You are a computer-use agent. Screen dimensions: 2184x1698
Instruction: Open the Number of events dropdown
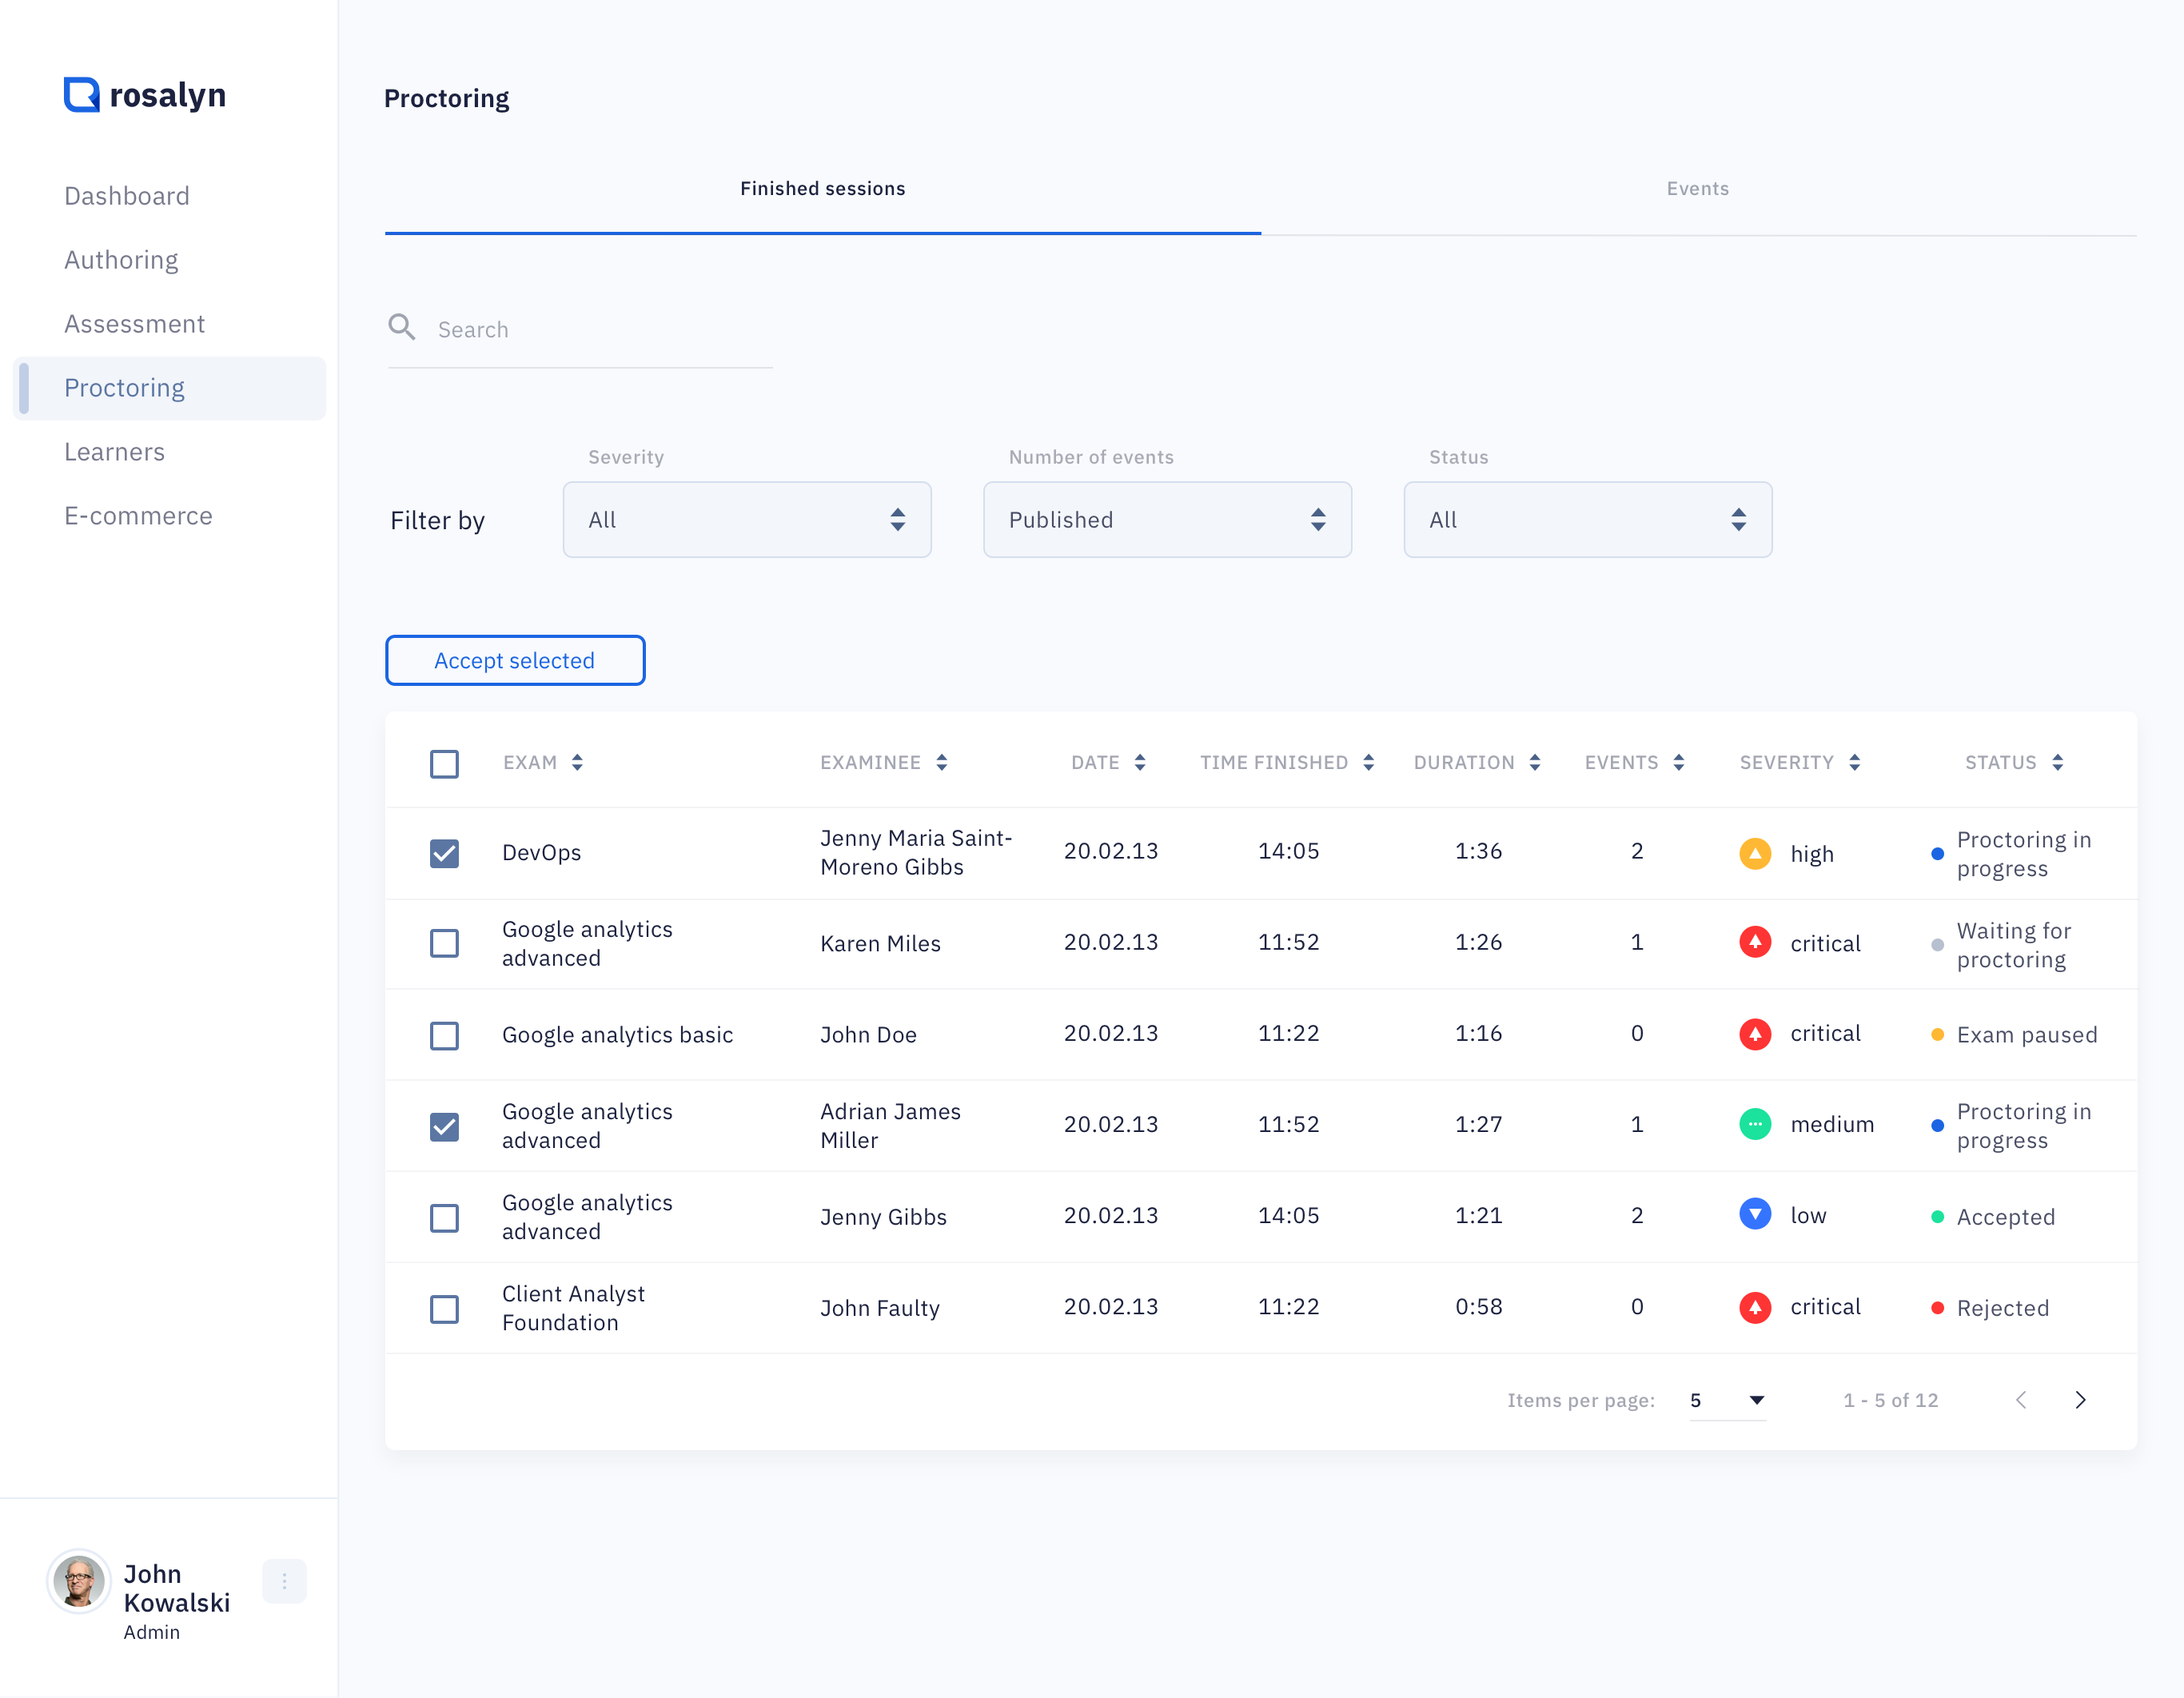1166,520
